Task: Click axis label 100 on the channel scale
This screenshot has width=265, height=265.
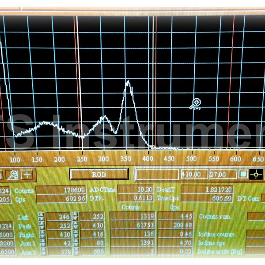Action: [15, 160]
